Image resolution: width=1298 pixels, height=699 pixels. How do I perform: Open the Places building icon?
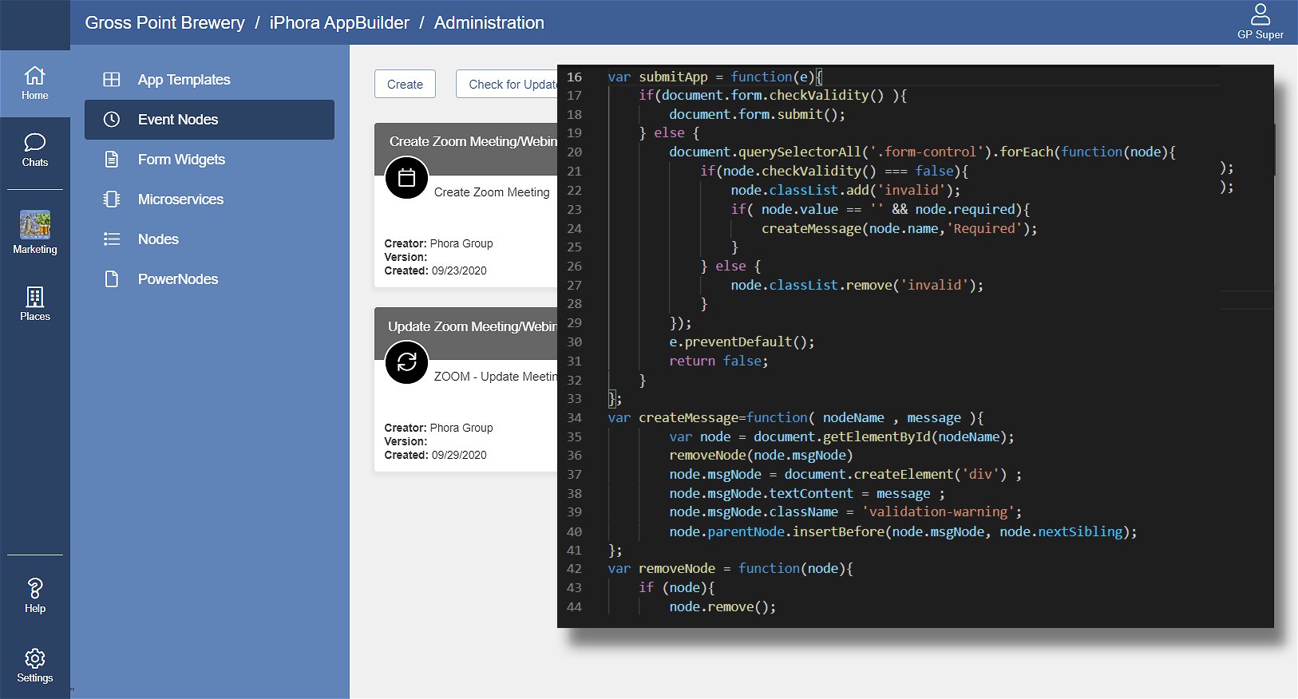(x=34, y=297)
